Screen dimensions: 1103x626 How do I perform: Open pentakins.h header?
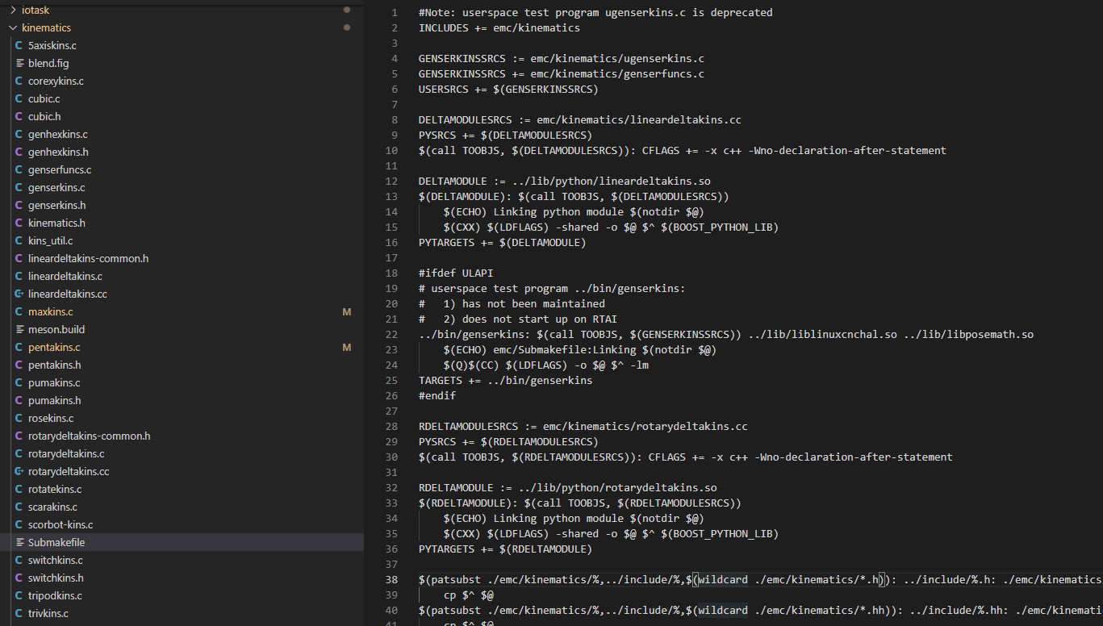pos(55,365)
